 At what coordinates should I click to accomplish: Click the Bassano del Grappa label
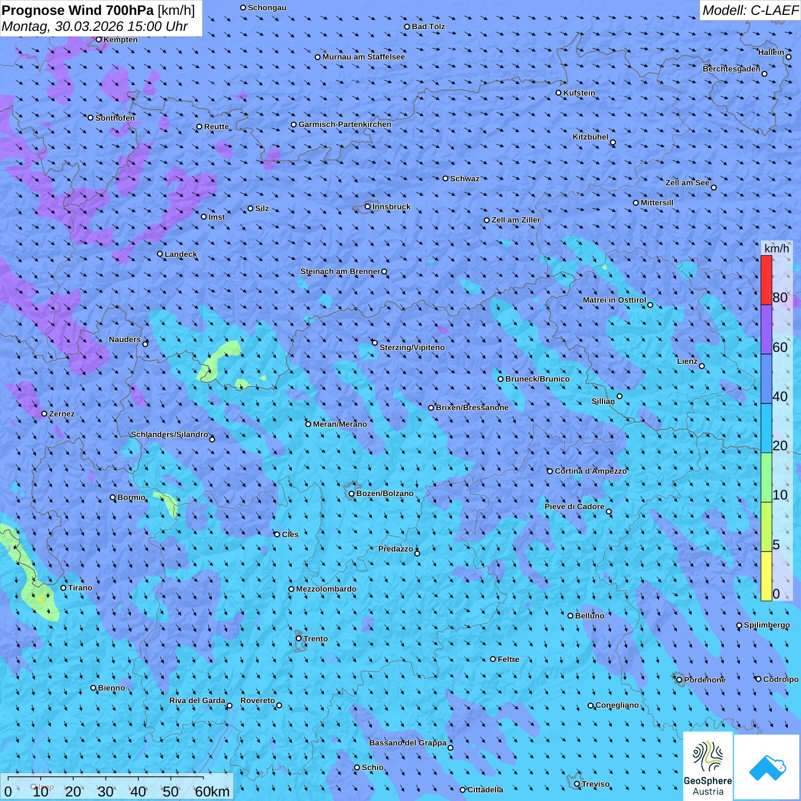[408, 743]
